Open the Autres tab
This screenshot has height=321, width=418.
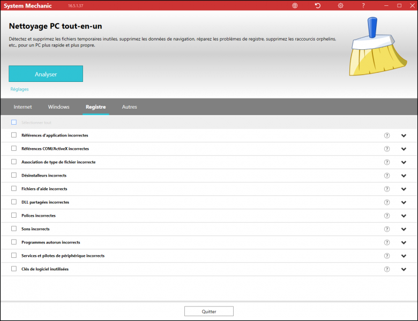129,107
